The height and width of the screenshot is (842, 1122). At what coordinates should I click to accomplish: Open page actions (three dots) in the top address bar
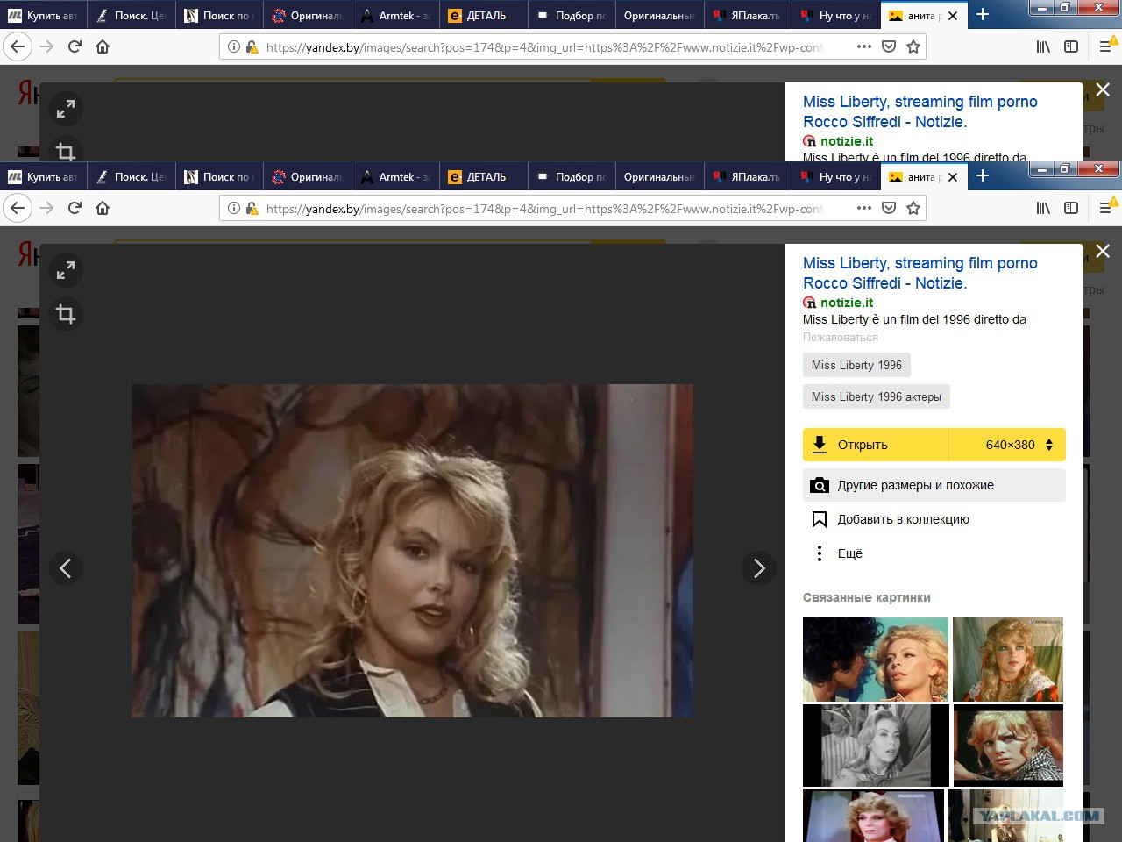[x=864, y=46]
